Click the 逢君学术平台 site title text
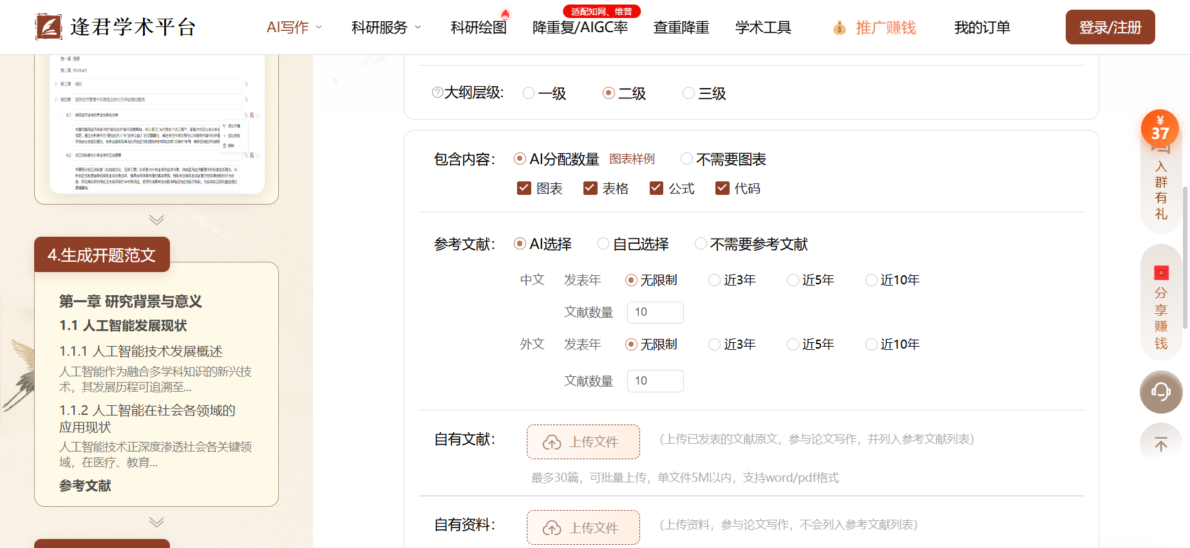Image resolution: width=1190 pixels, height=548 pixels. pos(133,27)
